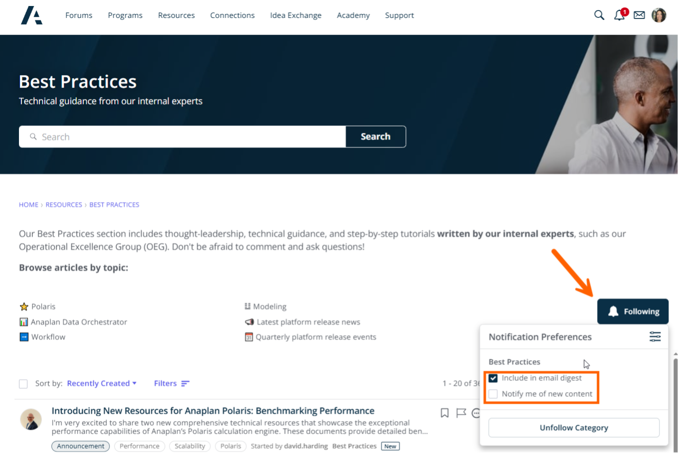The width and height of the screenshot is (678, 453).
Task: Open notification preferences settings sliders icon
Action: (x=655, y=337)
